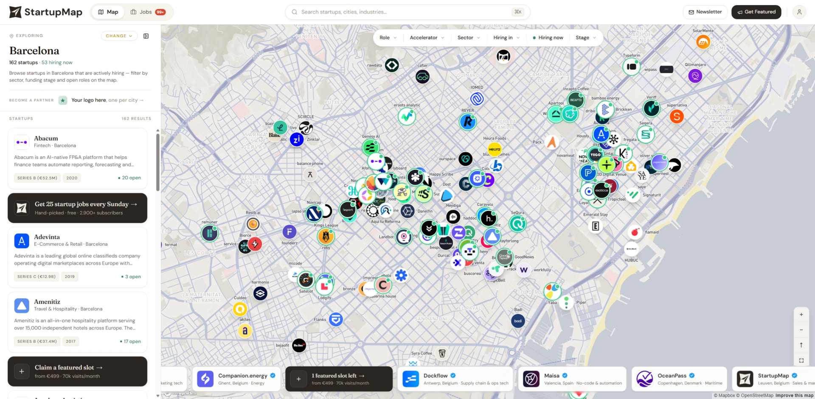This screenshot has width=815, height=399.
Task: Click the Syra Coffee marker
Action: pos(442,353)
